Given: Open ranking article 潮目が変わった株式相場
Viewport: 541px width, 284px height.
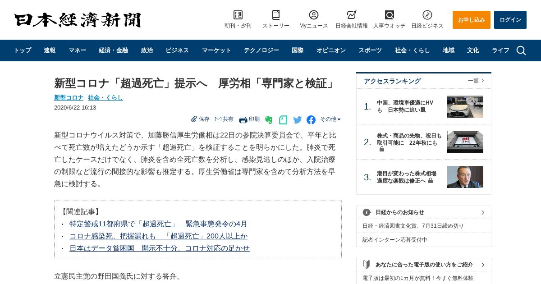Looking at the screenshot, I should [x=407, y=177].
